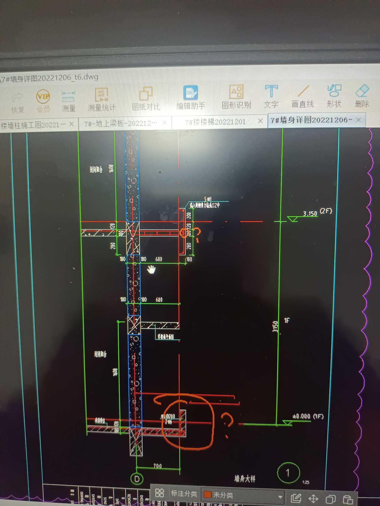Click the ±0.000 (1F) elevation label
The height and width of the screenshot is (506, 380).
click(x=308, y=416)
